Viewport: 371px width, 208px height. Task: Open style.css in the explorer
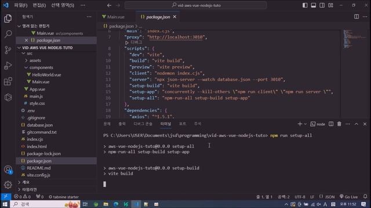coord(56,103)
